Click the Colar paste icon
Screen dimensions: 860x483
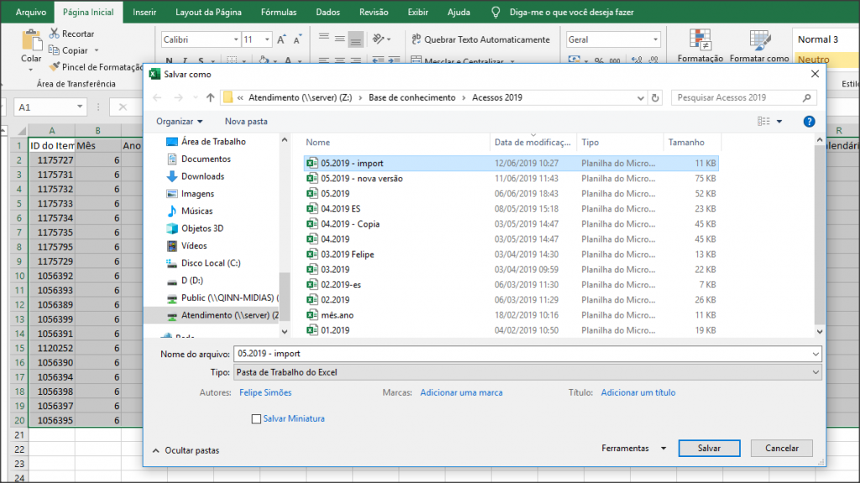pyautogui.click(x=31, y=42)
